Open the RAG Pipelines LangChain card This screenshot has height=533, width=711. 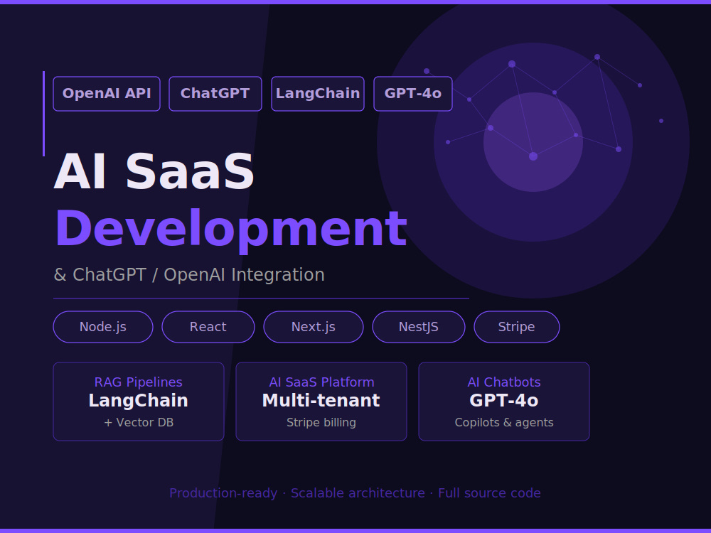139,402
